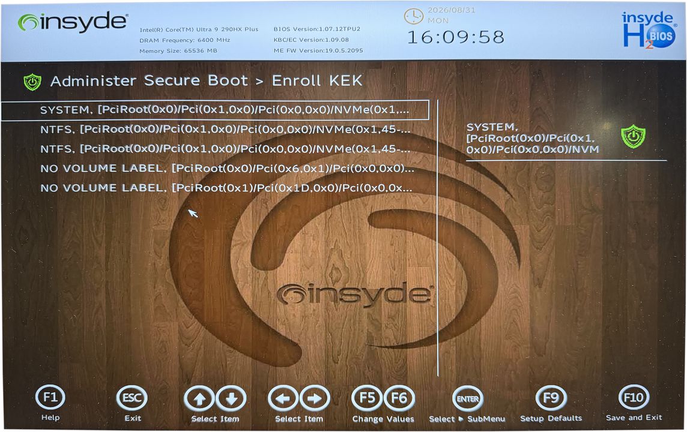Screen dimensions: 687x432
Task: Click the 2026/08/31 date text
Action: [x=451, y=10]
